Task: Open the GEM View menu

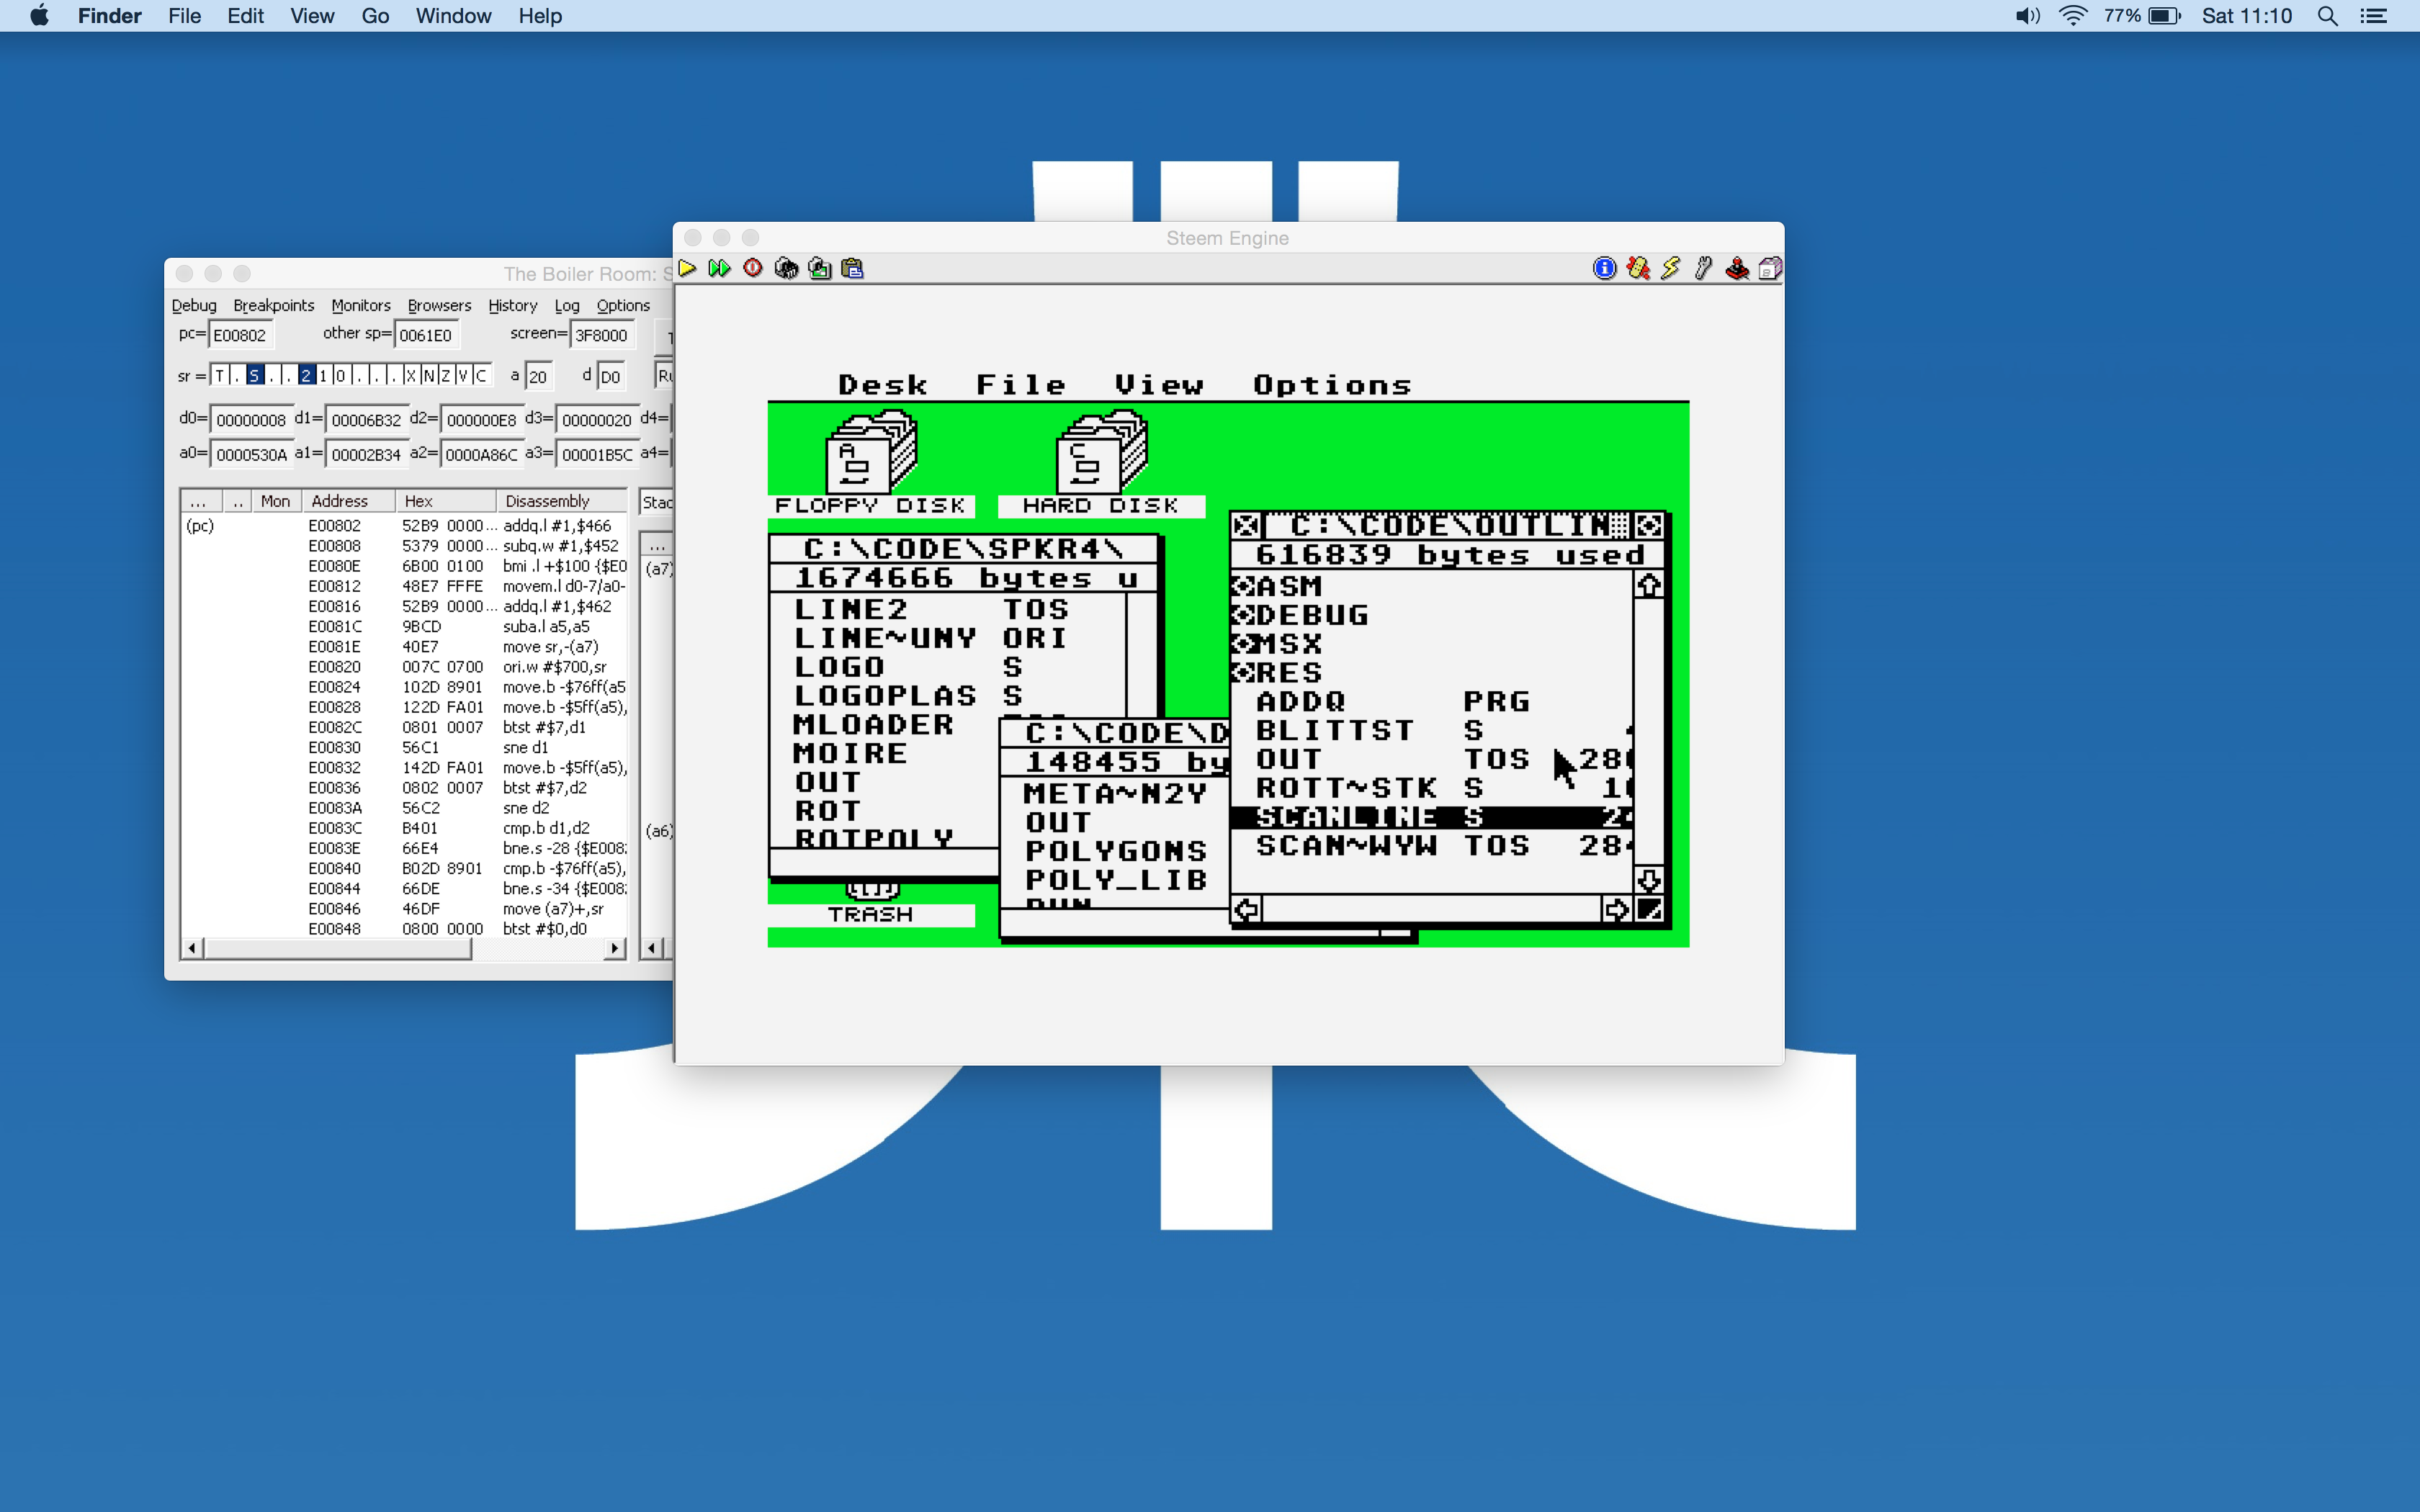Action: tap(1159, 385)
